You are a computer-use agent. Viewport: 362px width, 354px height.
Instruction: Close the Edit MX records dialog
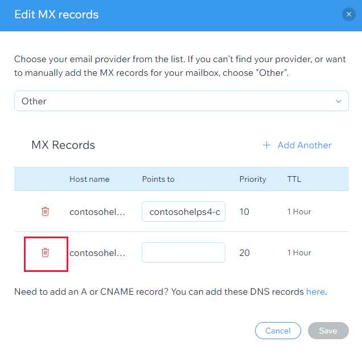click(348, 15)
